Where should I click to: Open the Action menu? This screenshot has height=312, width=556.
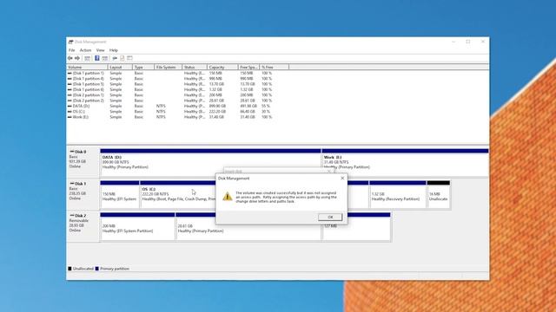pos(85,50)
